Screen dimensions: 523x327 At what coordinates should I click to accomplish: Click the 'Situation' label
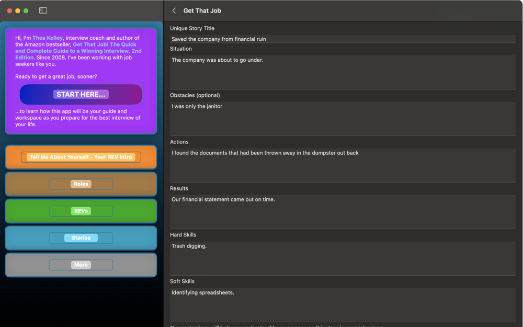pyautogui.click(x=181, y=49)
